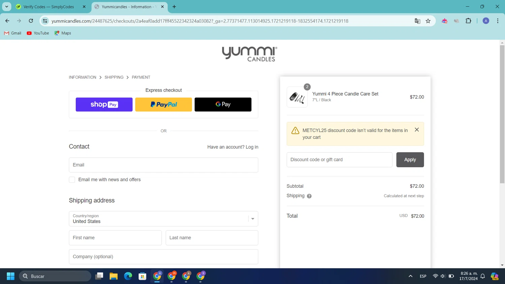Click the page vertical scrollbar
Viewport: 505px width, 284px height.
502,114
